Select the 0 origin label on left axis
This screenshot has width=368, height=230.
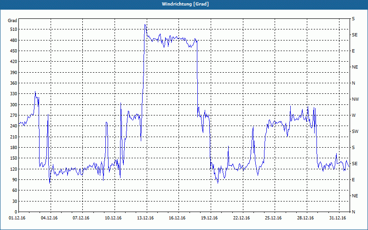(16, 212)
